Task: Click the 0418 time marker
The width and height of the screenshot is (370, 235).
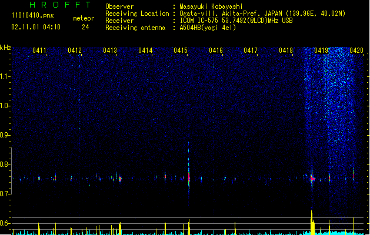Action: pyautogui.click(x=286, y=51)
